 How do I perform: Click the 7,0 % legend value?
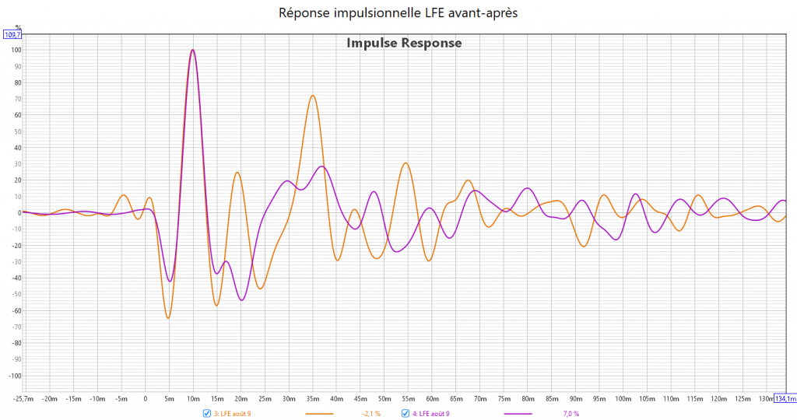coord(571,414)
